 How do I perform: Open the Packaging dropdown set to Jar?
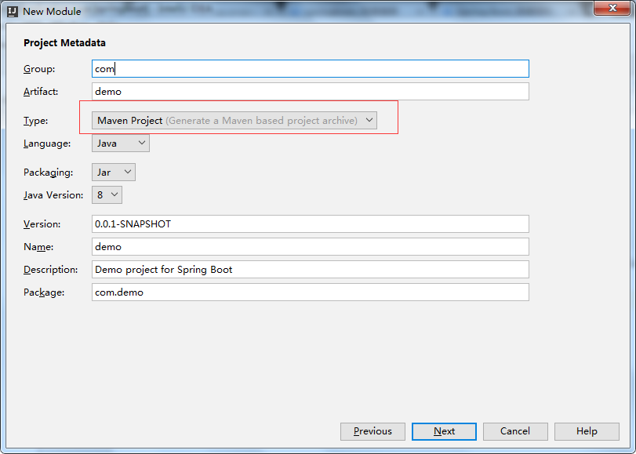click(x=114, y=172)
